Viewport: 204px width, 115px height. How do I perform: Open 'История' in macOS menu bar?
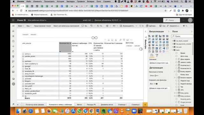(60, 1)
